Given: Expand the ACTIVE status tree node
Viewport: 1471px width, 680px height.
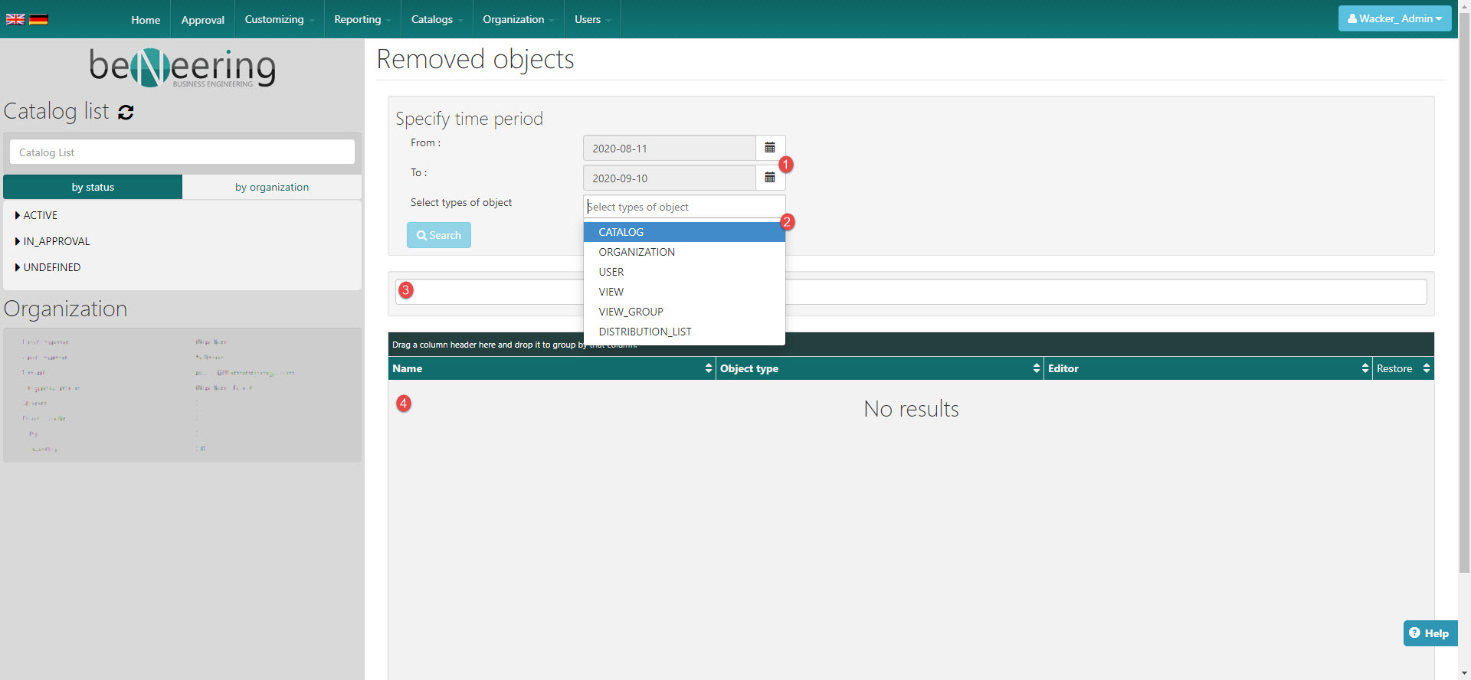Looking at the screenshot, I should coord(18,215).
